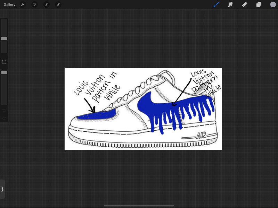The width and height of the screenshot is (278, 208).
Task: Click the sneaker drawing canvas
Action: [143, 109]
